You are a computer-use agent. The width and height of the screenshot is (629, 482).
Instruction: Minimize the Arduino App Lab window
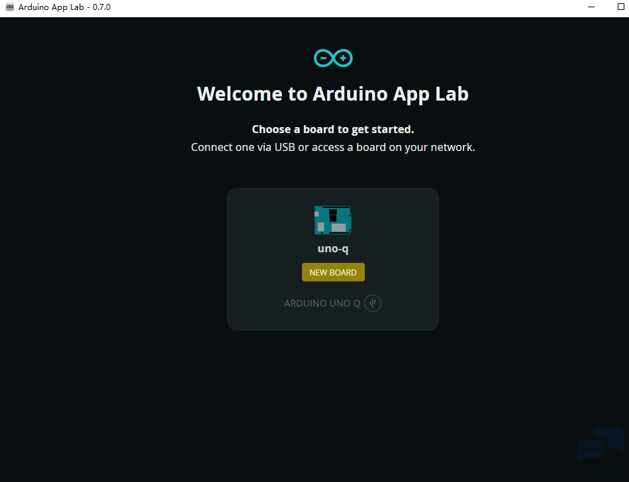[x=591, y=7]
